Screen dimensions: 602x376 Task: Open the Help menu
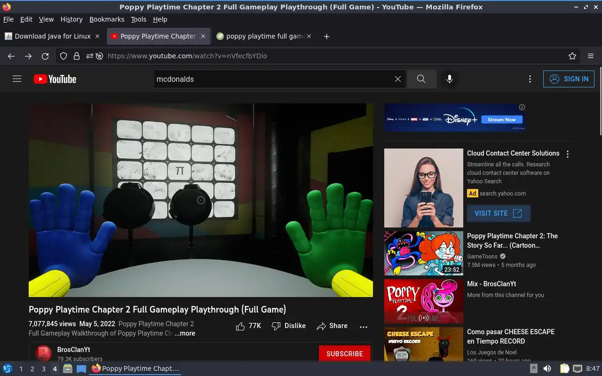pos(160,19)
